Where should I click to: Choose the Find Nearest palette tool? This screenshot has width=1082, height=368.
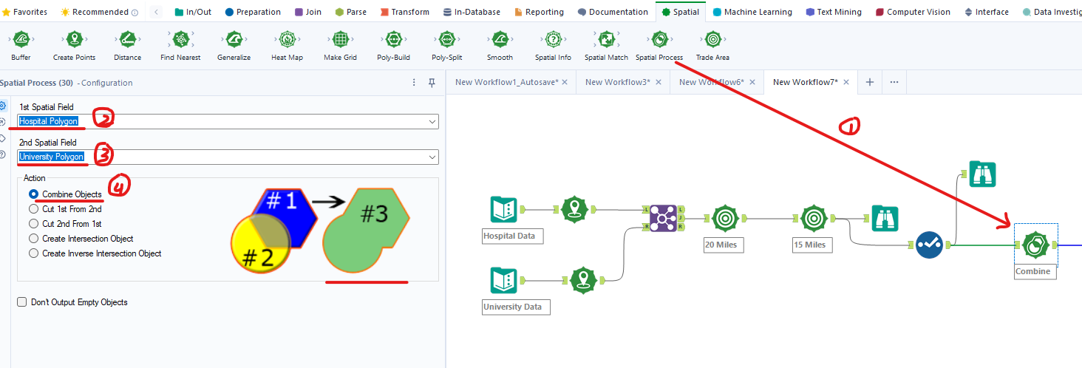tap(180, 45)
